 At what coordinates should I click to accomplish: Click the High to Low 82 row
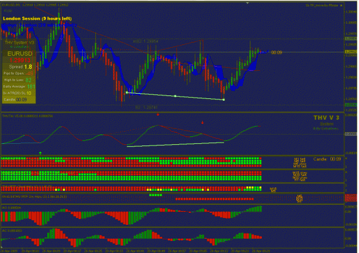tap(18, 80)
